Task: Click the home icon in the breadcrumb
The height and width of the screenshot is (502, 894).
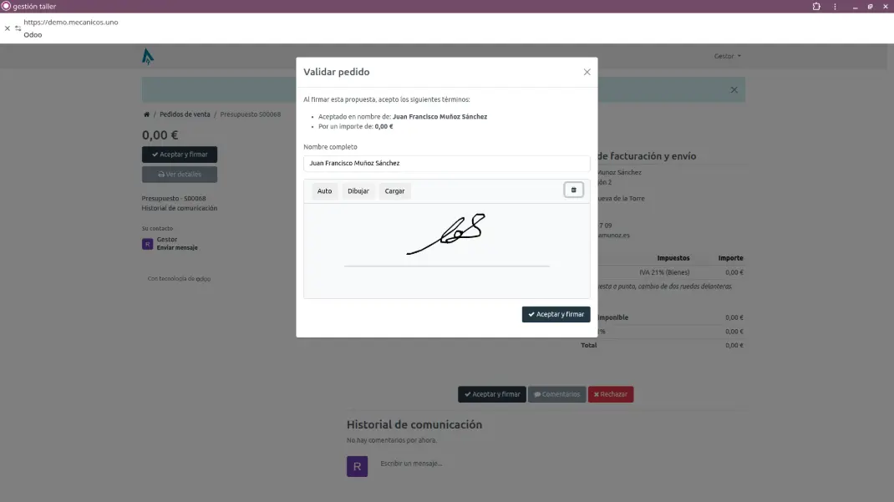Action: pyautogui.click(x=146, y=114)
